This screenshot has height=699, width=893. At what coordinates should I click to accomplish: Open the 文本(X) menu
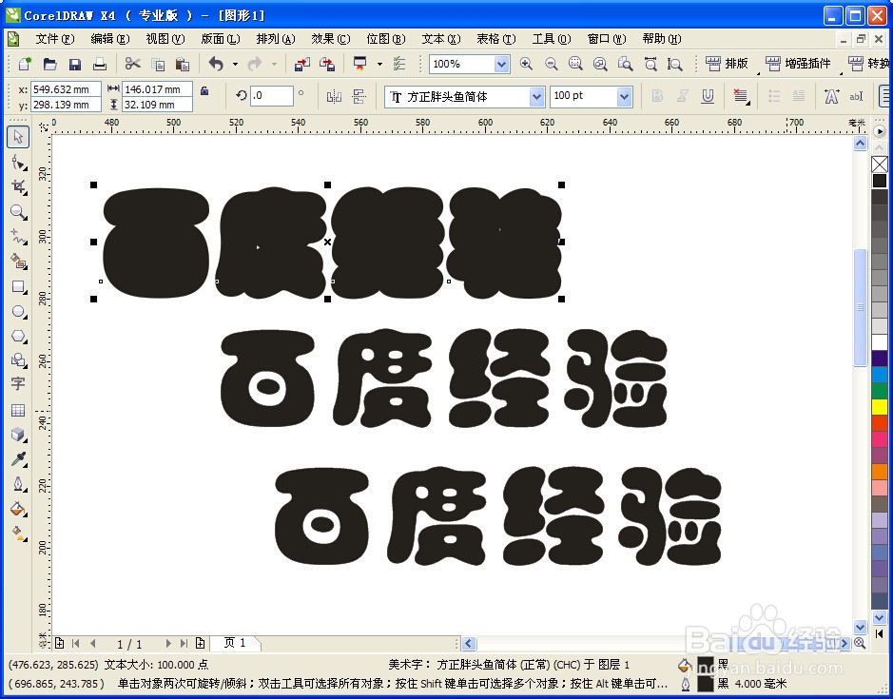pyautogui.click(x=441, y=39)
